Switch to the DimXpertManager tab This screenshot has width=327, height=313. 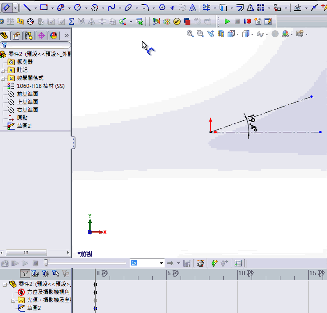click(x=41, y=36)
